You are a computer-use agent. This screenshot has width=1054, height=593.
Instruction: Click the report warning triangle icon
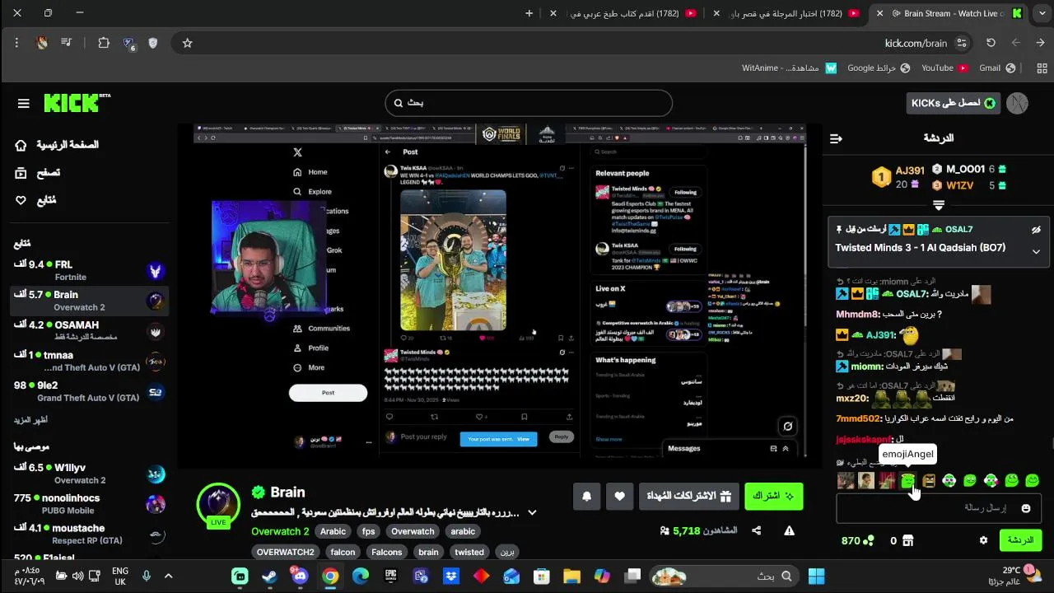[x=789, y=530]
